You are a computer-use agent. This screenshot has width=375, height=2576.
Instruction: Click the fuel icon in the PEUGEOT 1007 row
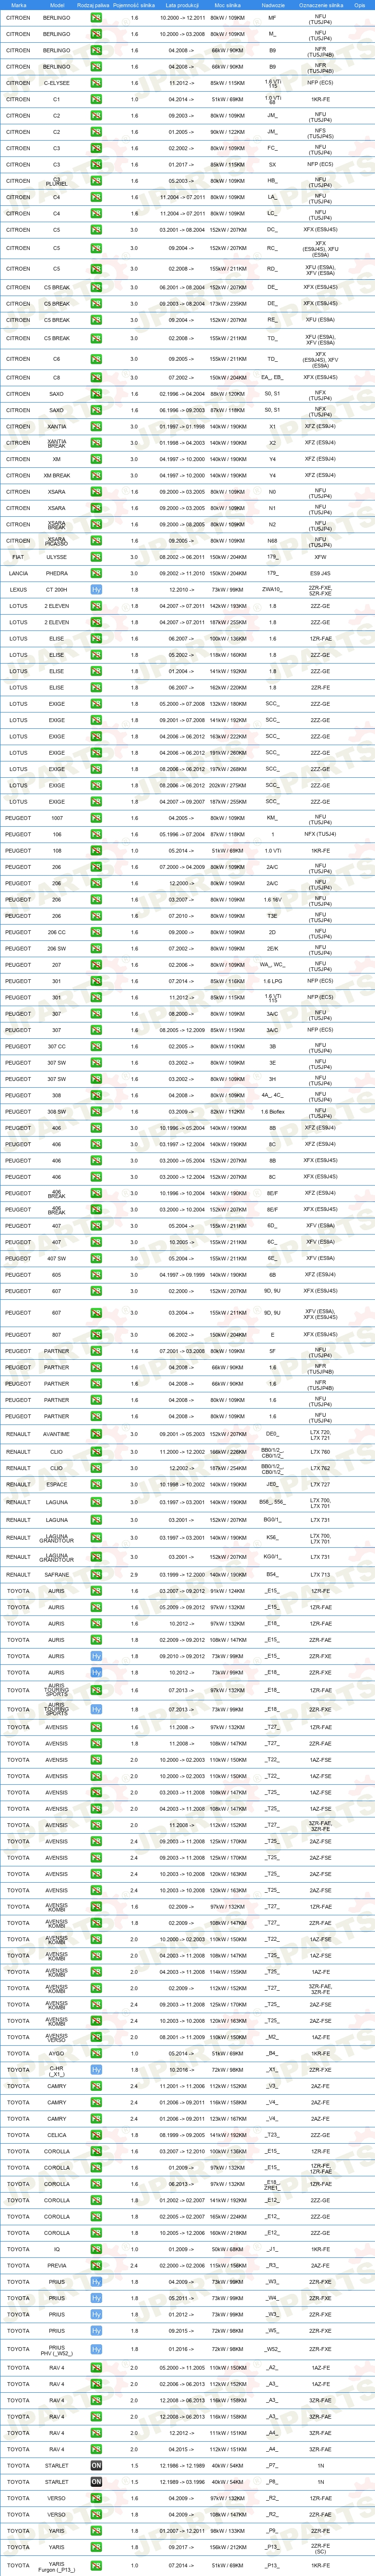click(x=96, y=818)
